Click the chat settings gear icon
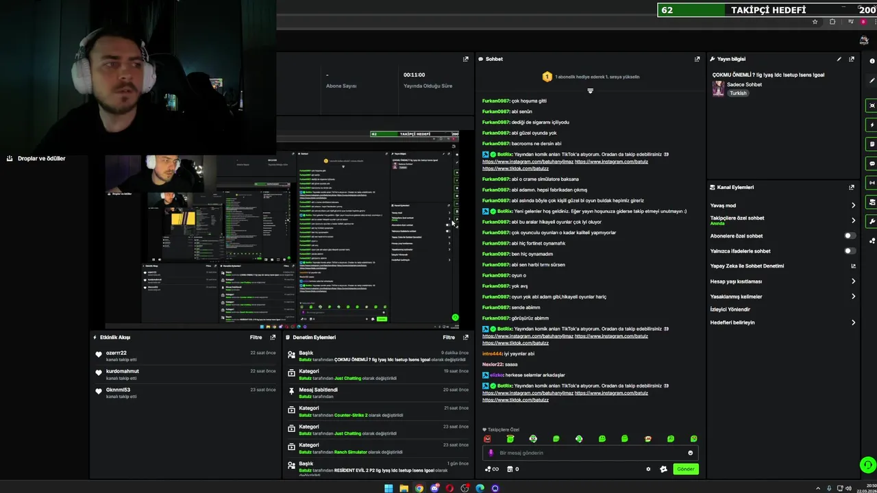This screenshot has width=877, height=493. point(648,469)
